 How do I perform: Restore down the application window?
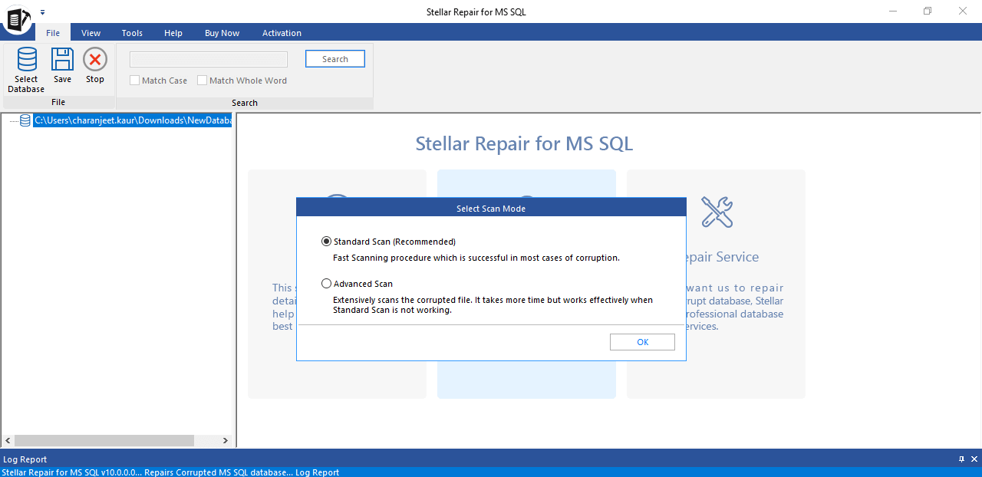click(x=928, y=12)
